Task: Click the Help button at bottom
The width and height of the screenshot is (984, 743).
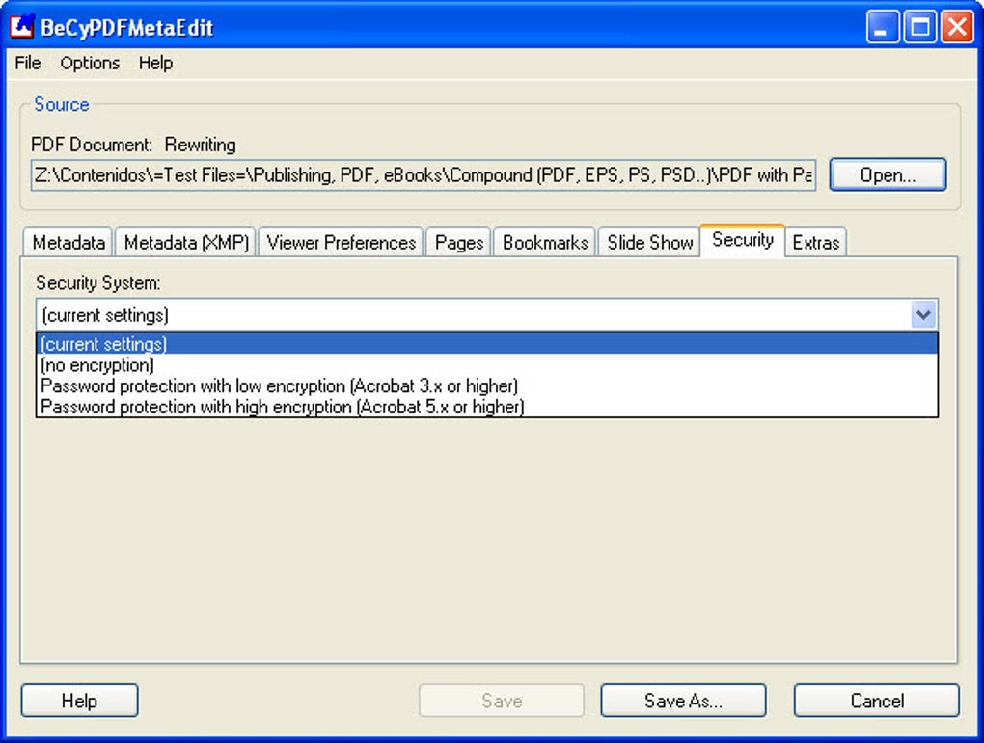Action: tap(80, 701)
